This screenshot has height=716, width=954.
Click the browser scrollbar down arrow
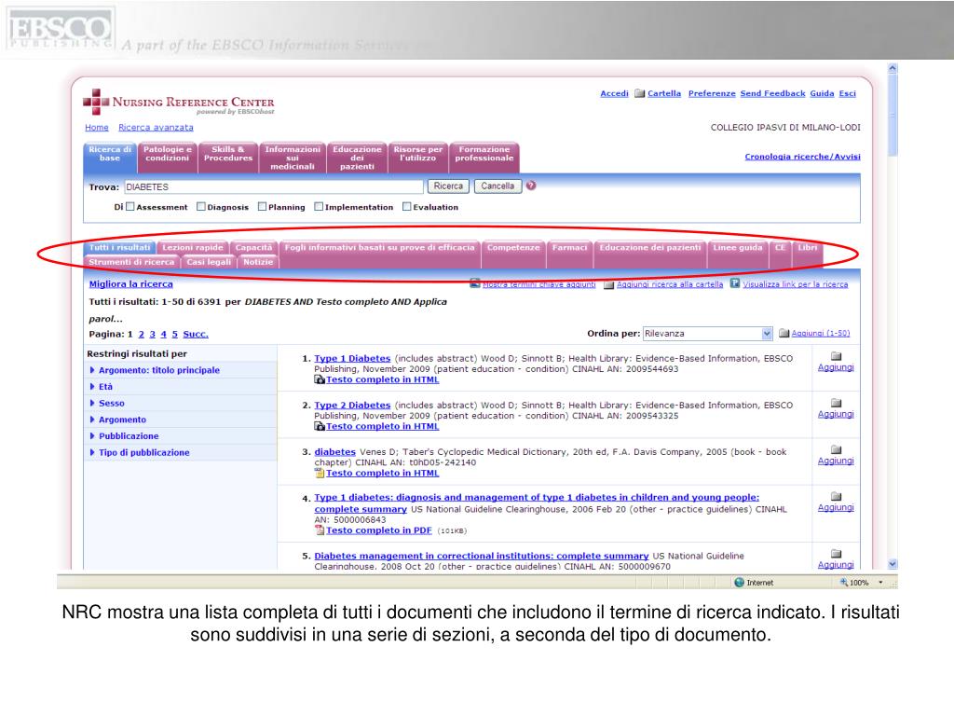(x=893, y=564)
